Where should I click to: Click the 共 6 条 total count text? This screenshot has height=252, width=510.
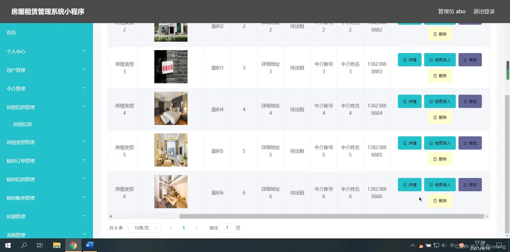[x=116, y=228]
